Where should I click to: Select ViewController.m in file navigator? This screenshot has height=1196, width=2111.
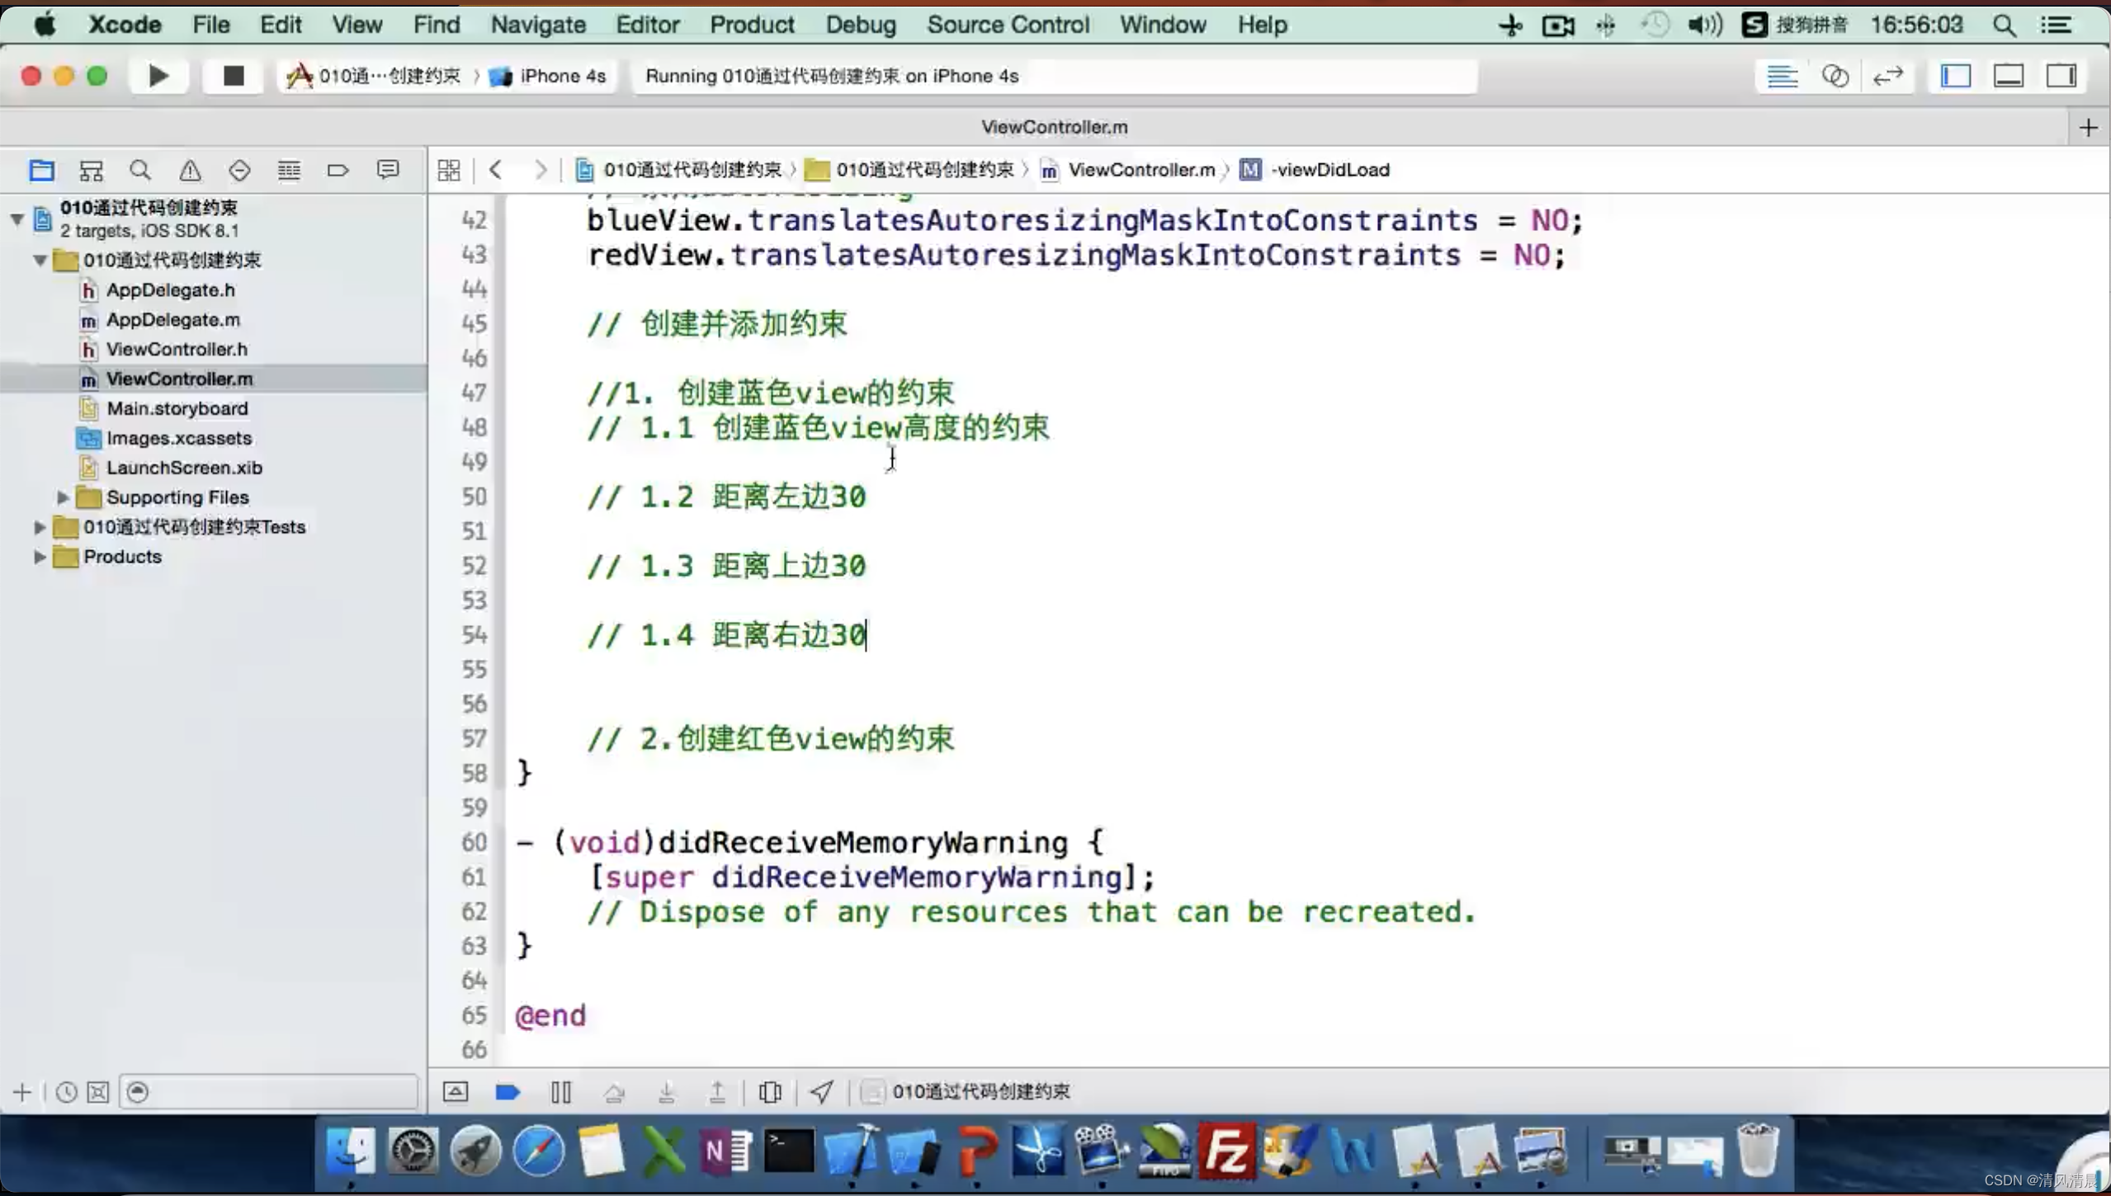[x=180, y=377]
